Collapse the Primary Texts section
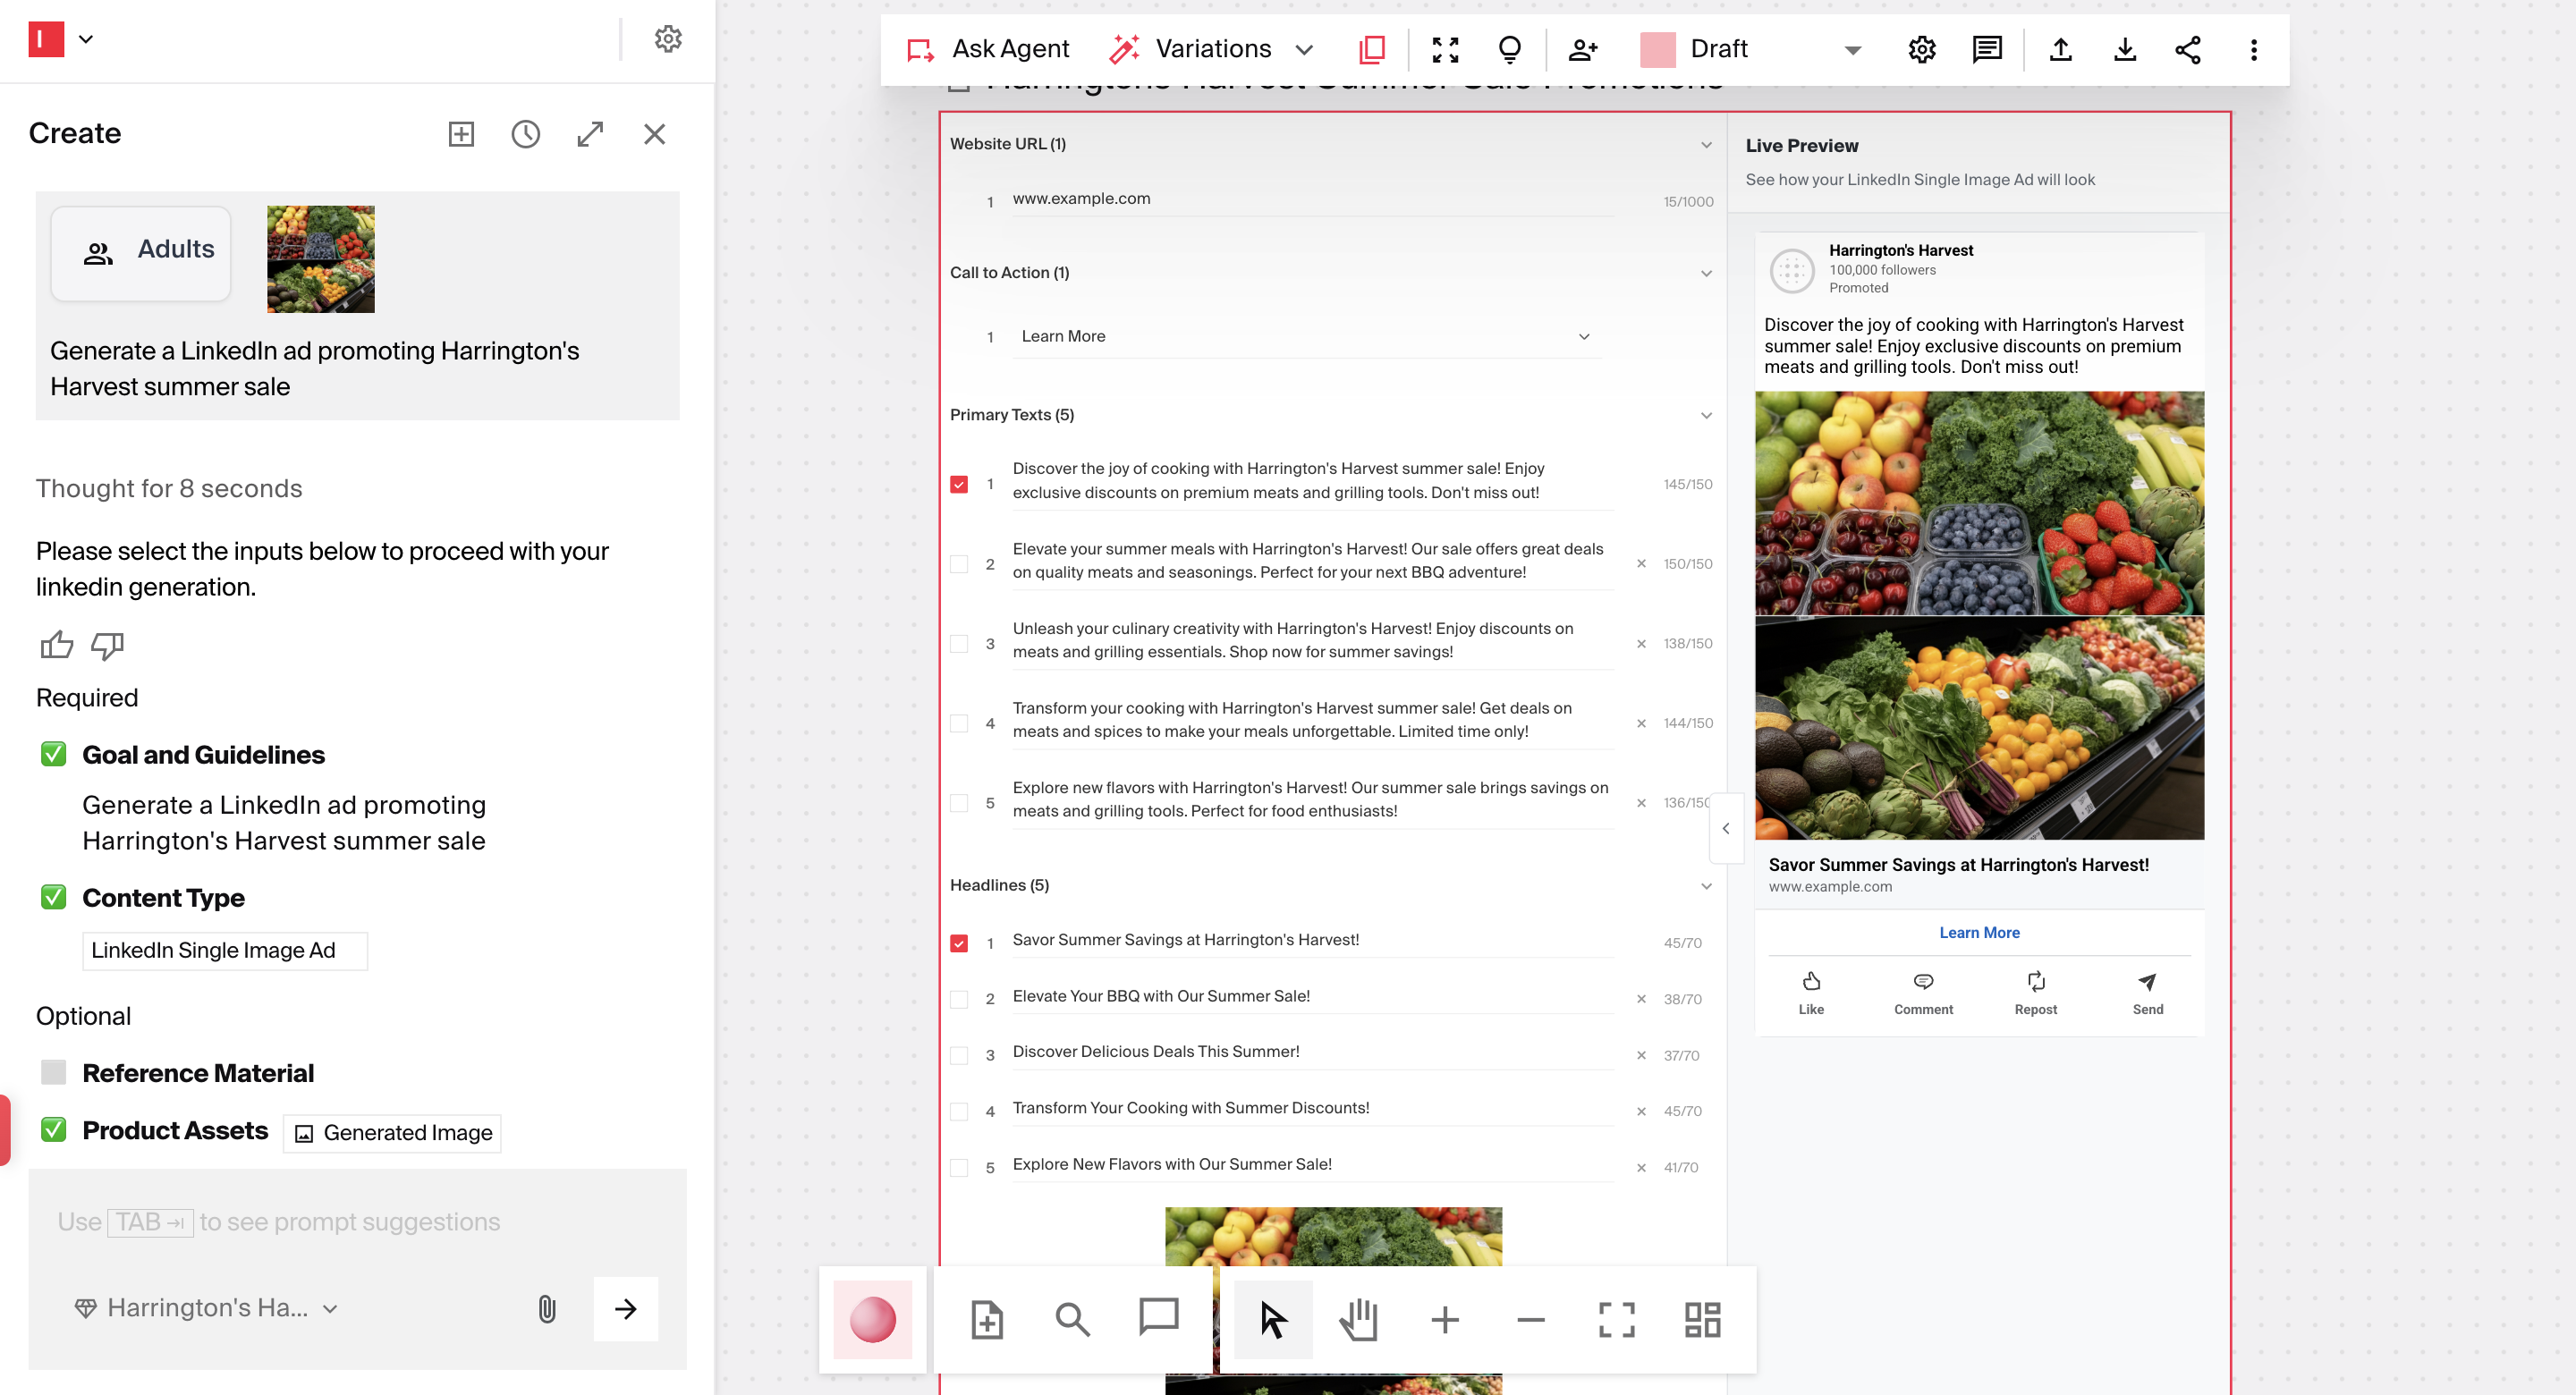 (1706, 415)
